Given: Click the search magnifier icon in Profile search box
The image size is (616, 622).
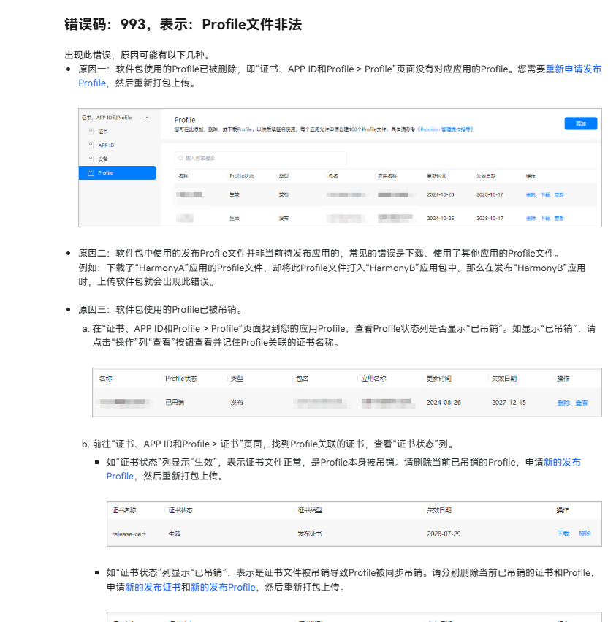Looking at the screenshot, I should [180, 158].
